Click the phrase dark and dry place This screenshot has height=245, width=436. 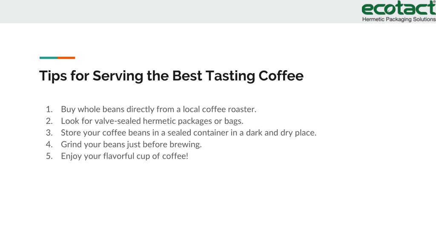[281, 133]
